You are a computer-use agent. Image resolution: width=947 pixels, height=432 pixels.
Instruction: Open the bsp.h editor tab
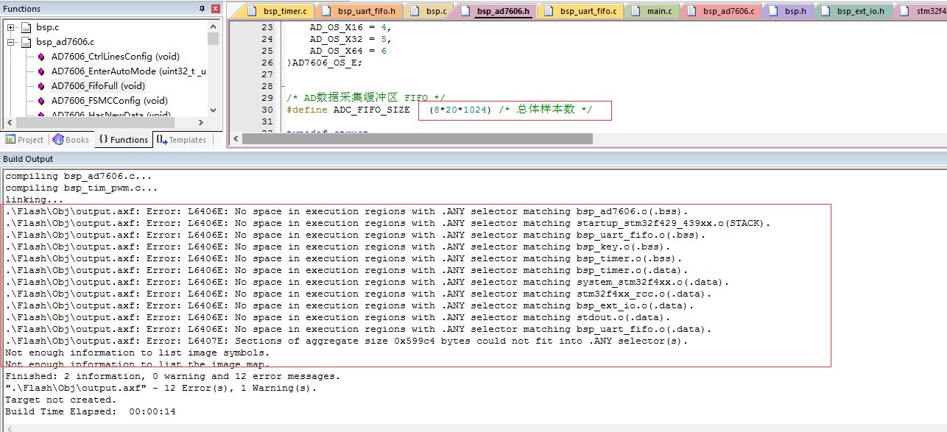click(788, 11)
